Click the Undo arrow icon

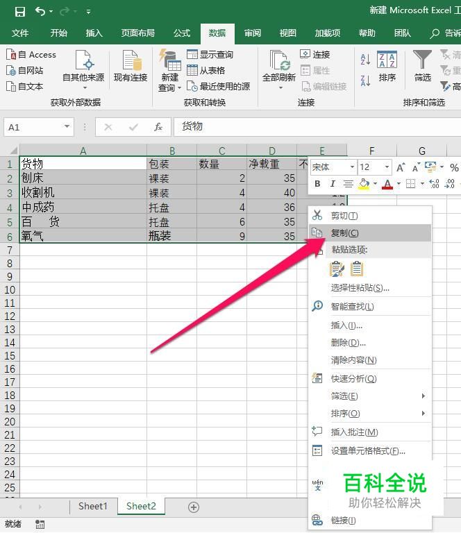(40, 12)
